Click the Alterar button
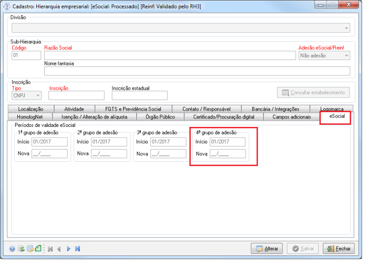The image size is (368, 266). click(x=267, y=249)
